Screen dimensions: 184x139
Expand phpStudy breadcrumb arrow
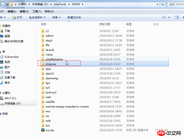(69, 4)
